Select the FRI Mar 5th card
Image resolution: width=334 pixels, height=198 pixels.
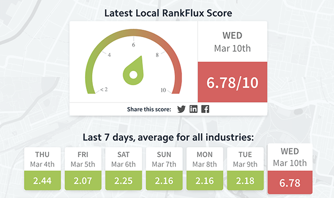[83, 169]
